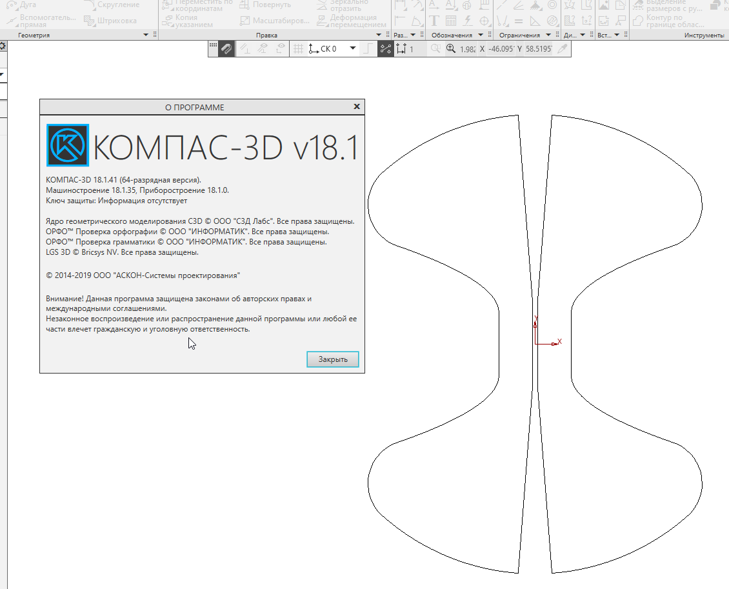Expand the Ограничения panel dropdown
Image resolution: width=729 pixels, height=589 pixels.
coord(548,35)
